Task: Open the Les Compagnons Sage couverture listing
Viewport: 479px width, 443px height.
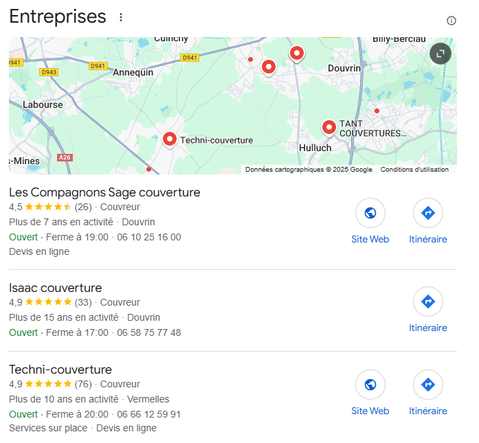Action: click(x=104, y=192)
